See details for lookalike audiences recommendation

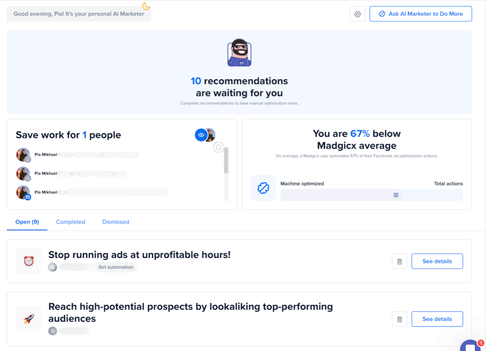[x=437, y=319]
